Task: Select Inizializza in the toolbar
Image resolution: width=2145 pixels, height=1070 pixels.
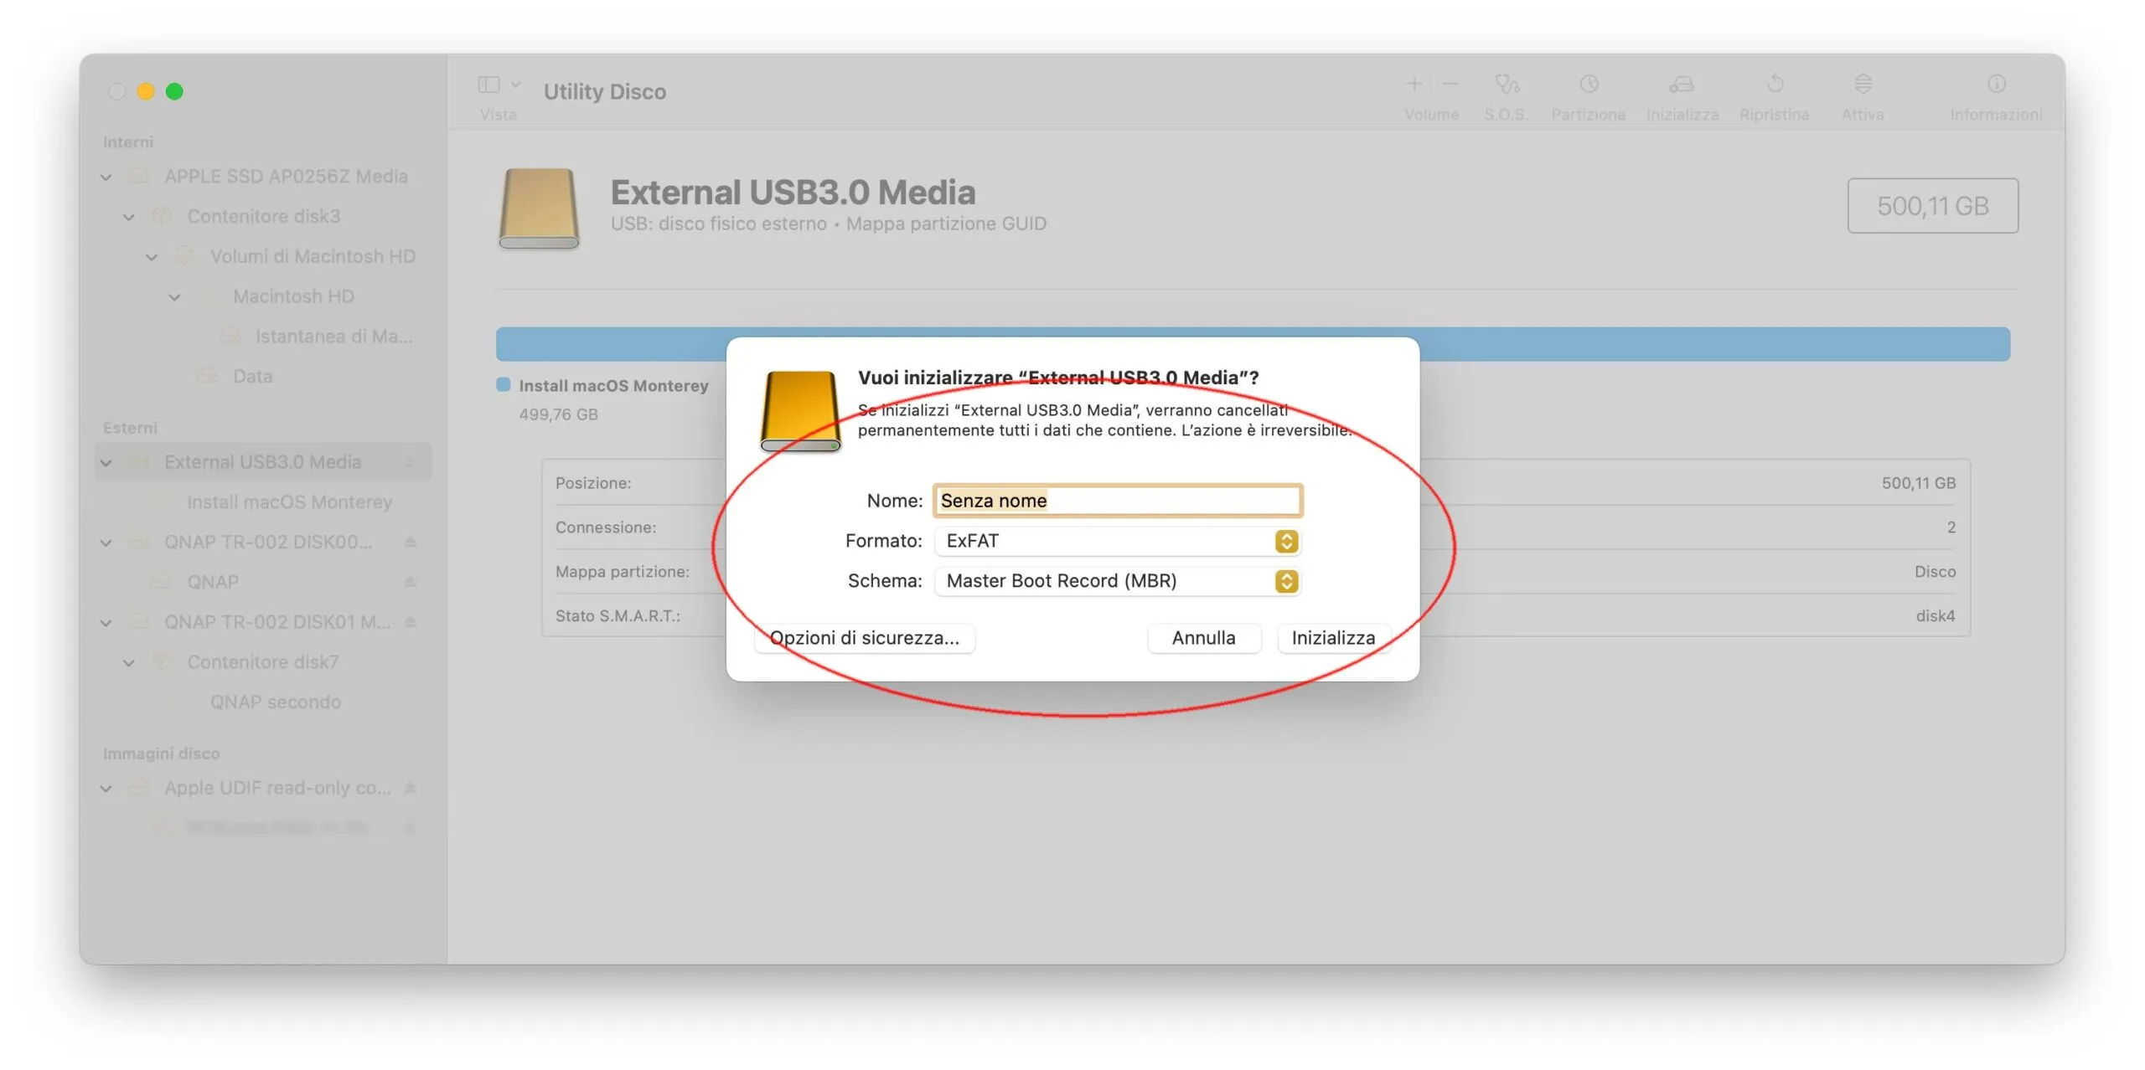Action: click(1682, 92)
